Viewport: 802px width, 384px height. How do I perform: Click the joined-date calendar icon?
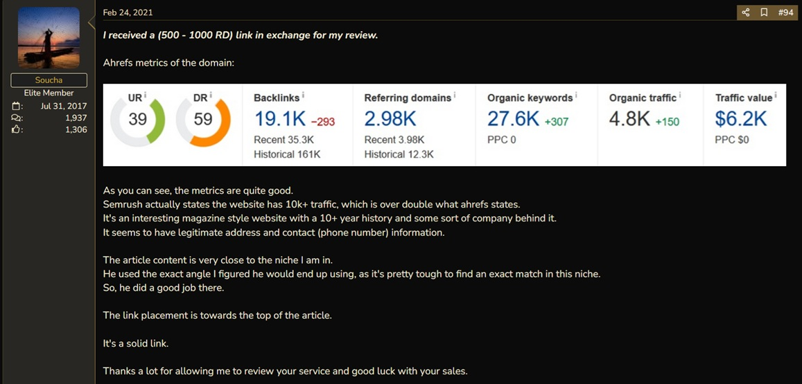click(x=15, y=107)
